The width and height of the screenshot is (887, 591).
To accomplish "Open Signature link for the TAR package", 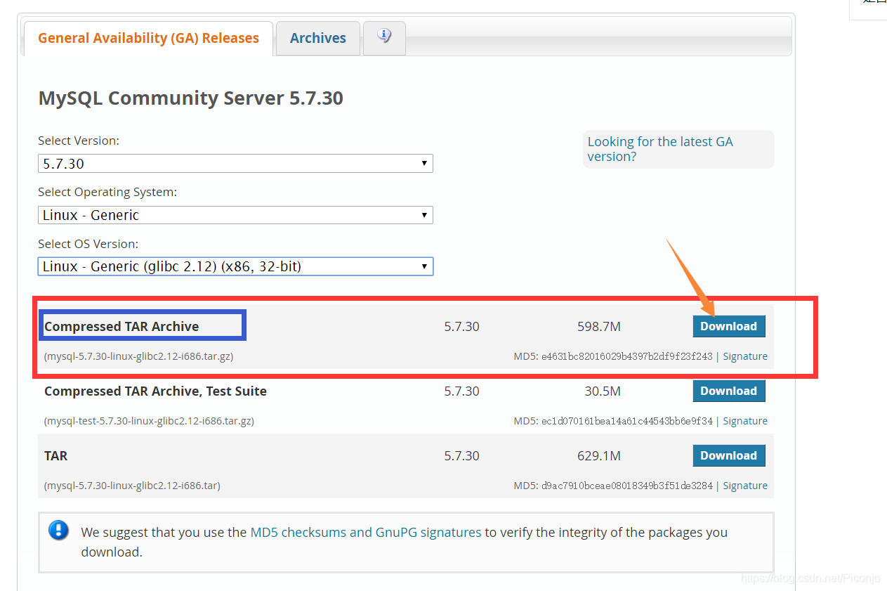I will [x=745, y=486].
